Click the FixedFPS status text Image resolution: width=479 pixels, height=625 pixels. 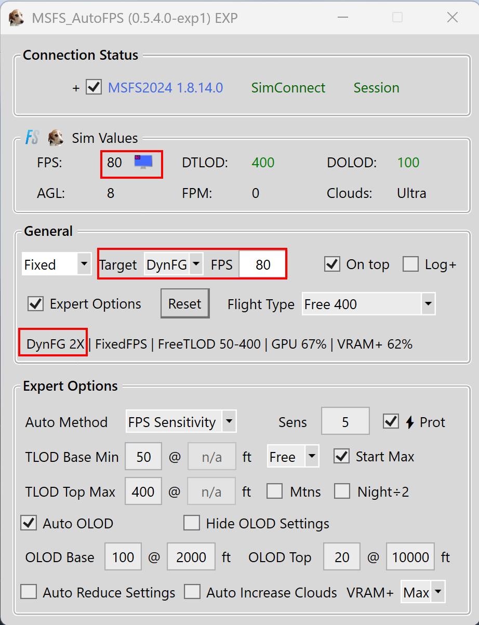pyautogui.click(x=121, y=343)
